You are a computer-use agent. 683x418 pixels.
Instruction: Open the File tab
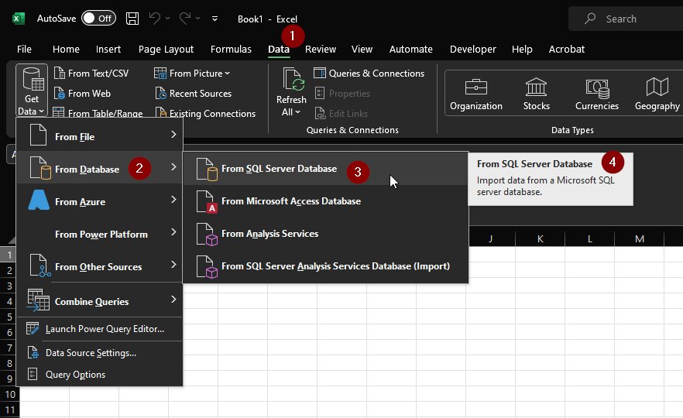(x=25, y=50)
